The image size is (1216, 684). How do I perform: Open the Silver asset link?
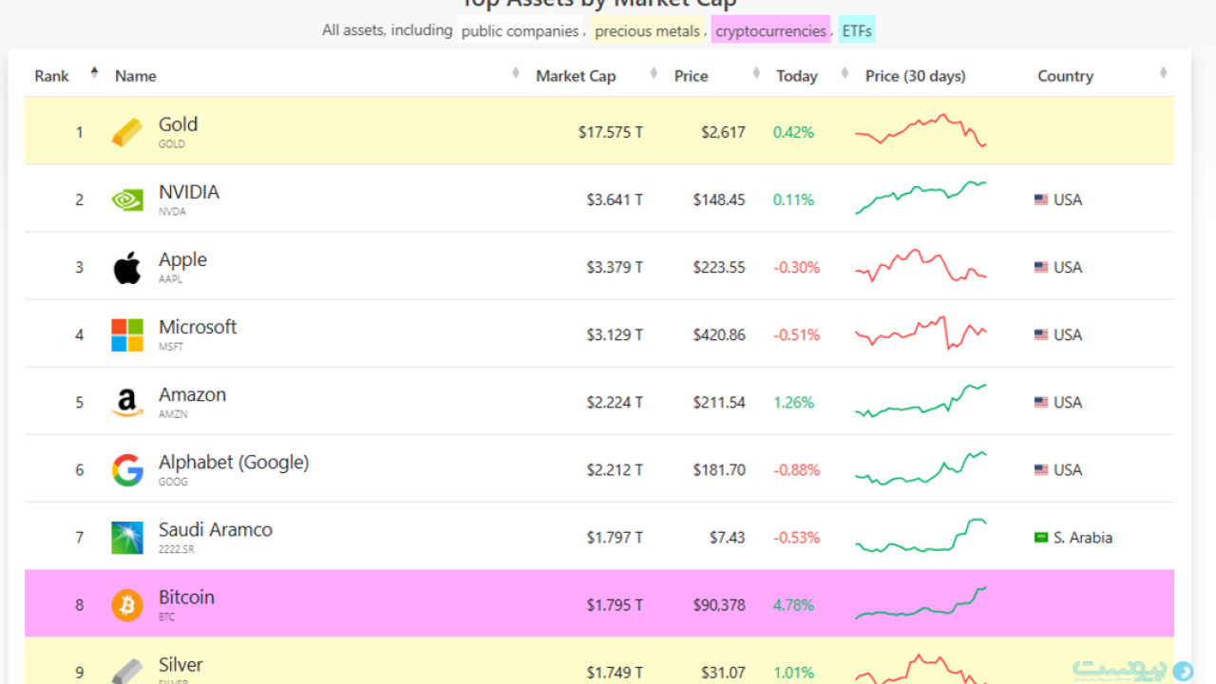tap(180, 665)
